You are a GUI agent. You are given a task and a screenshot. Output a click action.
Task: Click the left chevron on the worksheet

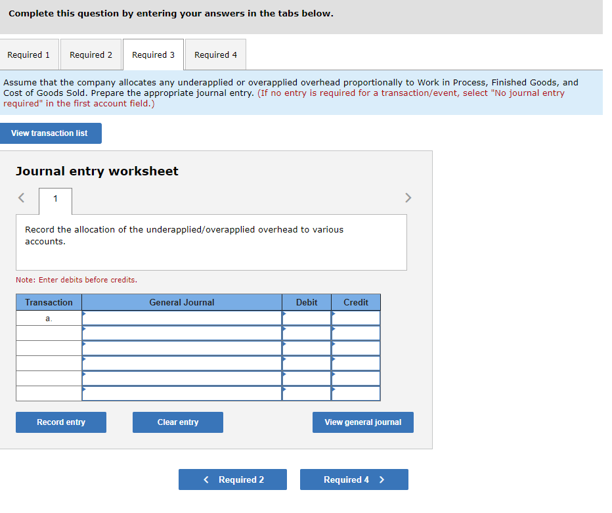(21, 198)
